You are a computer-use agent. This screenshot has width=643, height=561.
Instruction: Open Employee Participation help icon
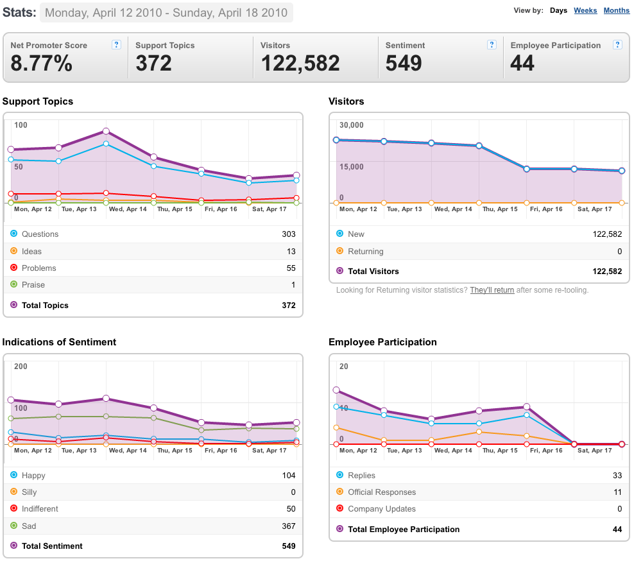[617, 45]
